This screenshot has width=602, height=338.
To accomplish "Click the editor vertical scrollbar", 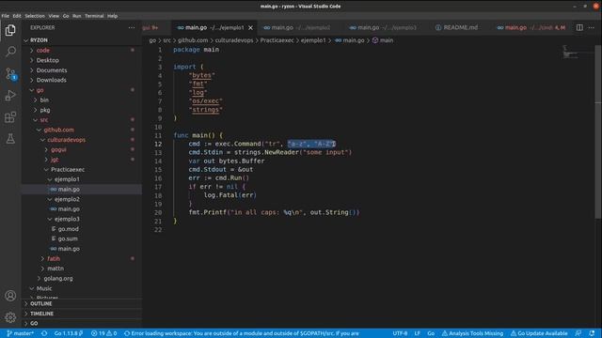I will pyautogui.click(x=598, y=131).
